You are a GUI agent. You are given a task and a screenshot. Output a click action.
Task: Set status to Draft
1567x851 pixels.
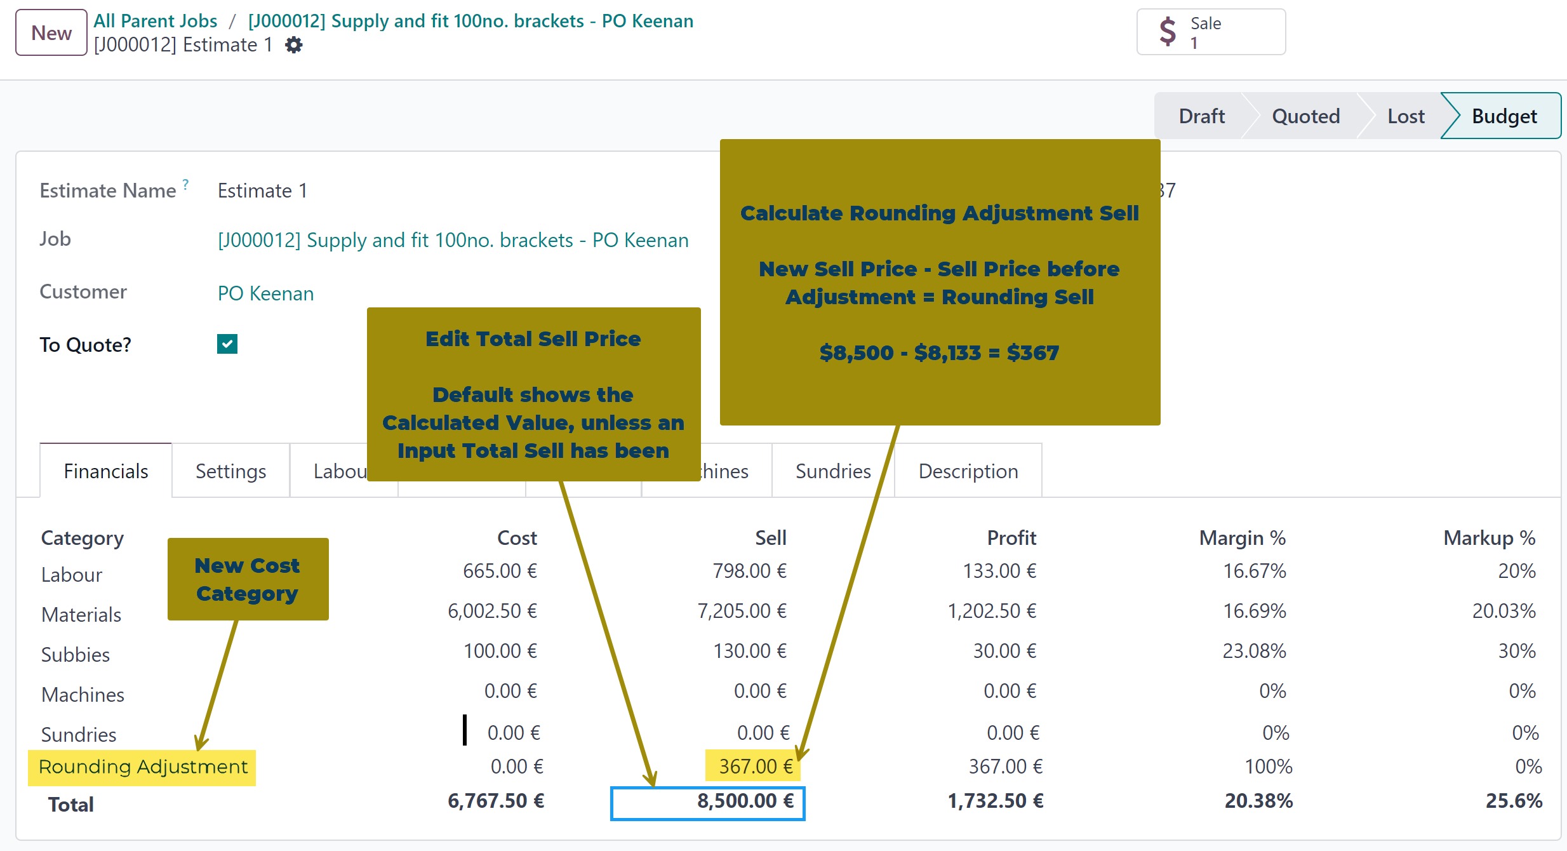[1201, 116]
